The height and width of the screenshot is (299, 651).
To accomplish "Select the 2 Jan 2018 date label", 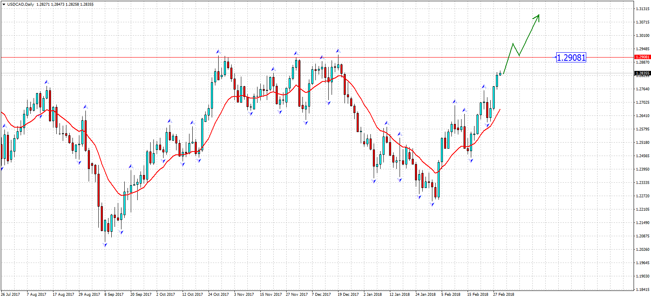I will pos(372,295).
